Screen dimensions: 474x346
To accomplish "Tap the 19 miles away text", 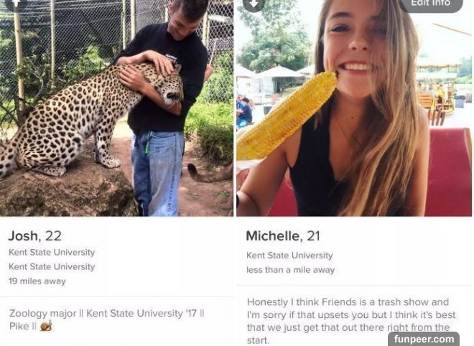I will click(37, 281).
